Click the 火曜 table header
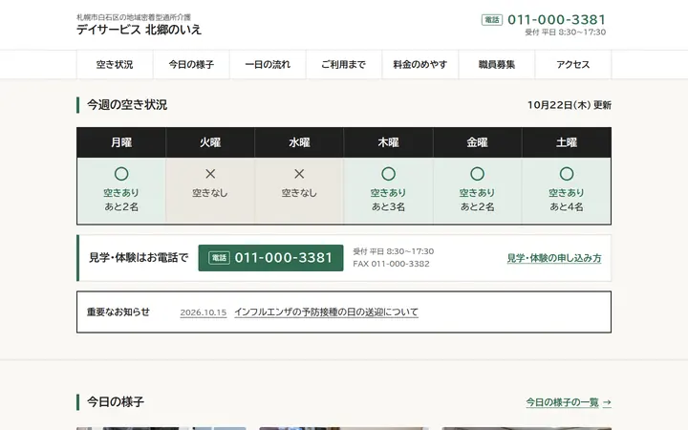Screen dimensions: 688x430 210,142
